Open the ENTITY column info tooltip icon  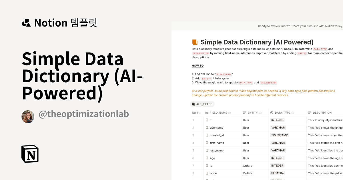(x=260, y=113)
